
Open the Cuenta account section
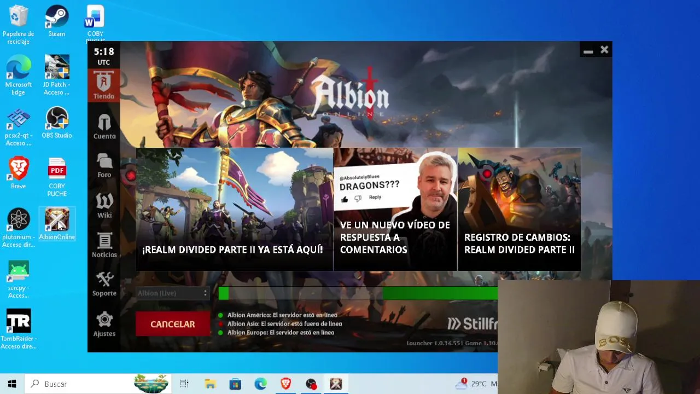[x=104, y=126]
